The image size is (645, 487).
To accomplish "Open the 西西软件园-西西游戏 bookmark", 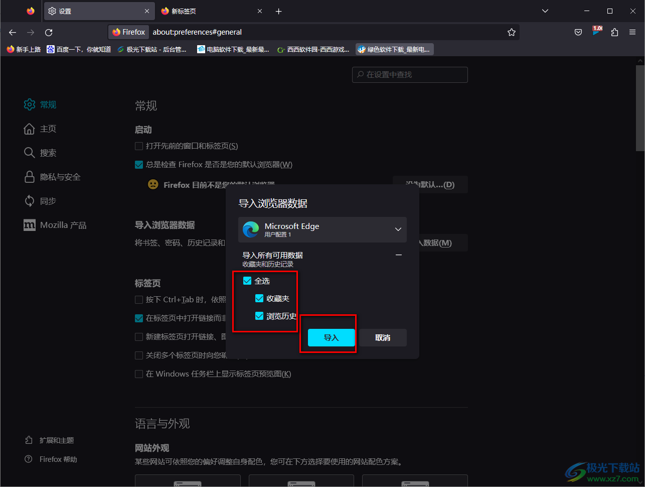I will [x=313, y=49].
